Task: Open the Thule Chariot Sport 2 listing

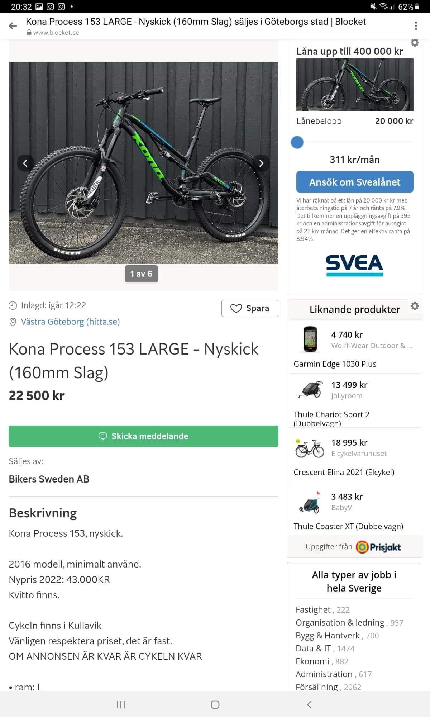Action: click(x=331, y=415)
